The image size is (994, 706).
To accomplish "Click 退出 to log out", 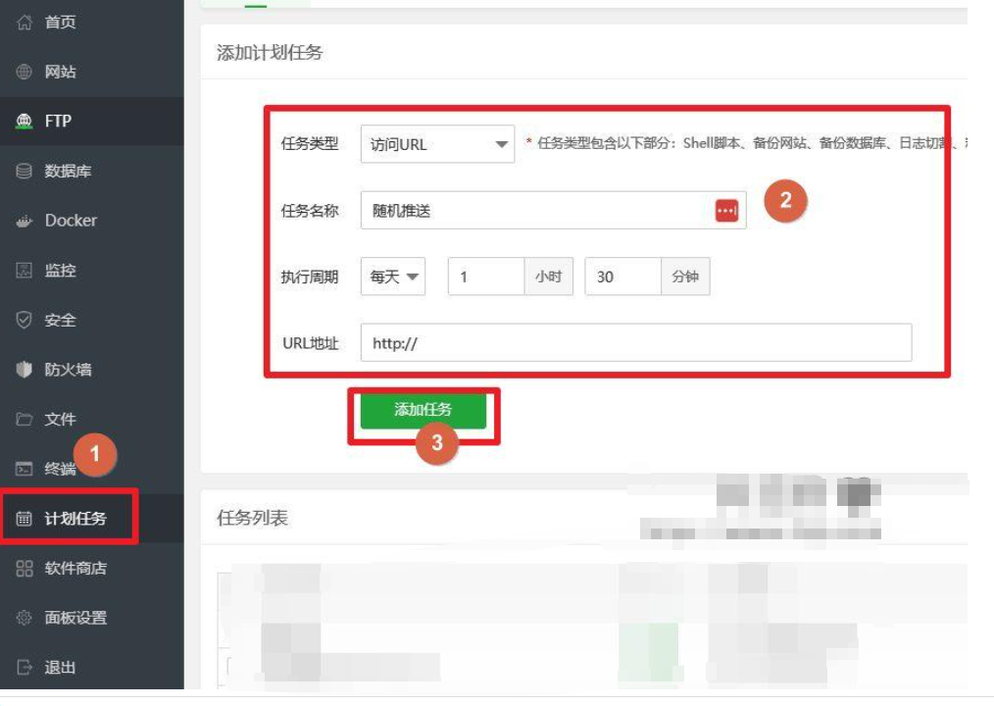I will (x=60, y=668).
